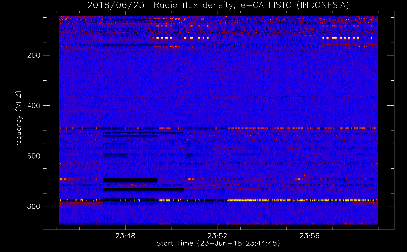Click the plot title mentioning e-CALLISTO (INDONESIA)
This screenshot has height=252, width=407.
pos(218,5)
